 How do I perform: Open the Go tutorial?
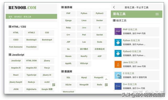68,49
